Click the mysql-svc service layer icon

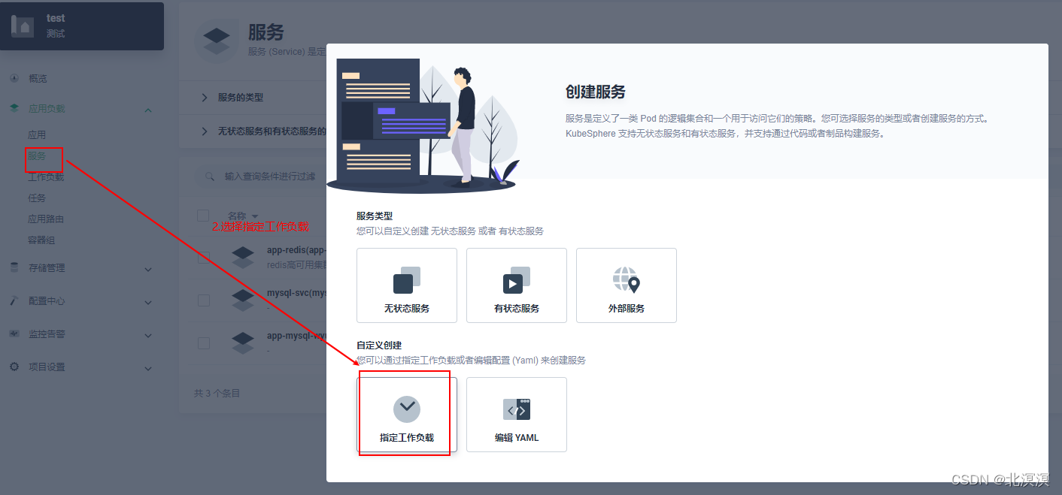(x=243, y=300)
